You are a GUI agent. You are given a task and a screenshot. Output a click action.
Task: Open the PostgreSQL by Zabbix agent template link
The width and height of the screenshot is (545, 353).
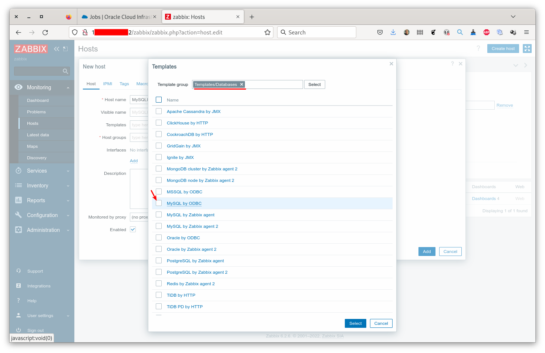point(195,260)
